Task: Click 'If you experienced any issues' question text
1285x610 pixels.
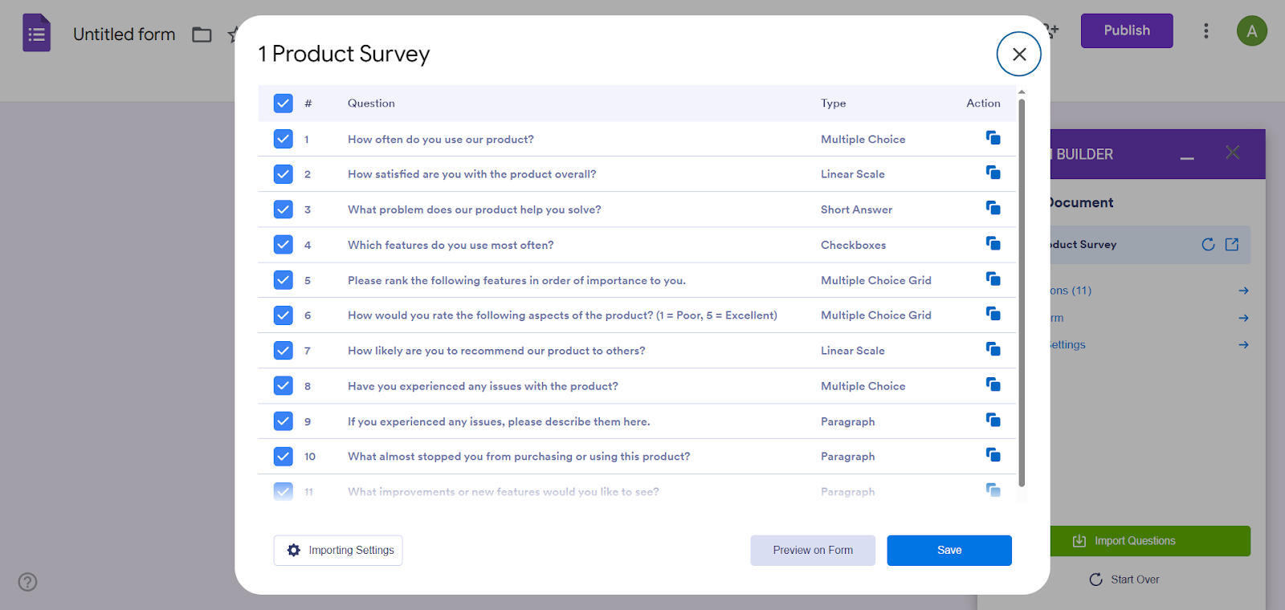Action: pyautogui.click(x=499, y=422)
